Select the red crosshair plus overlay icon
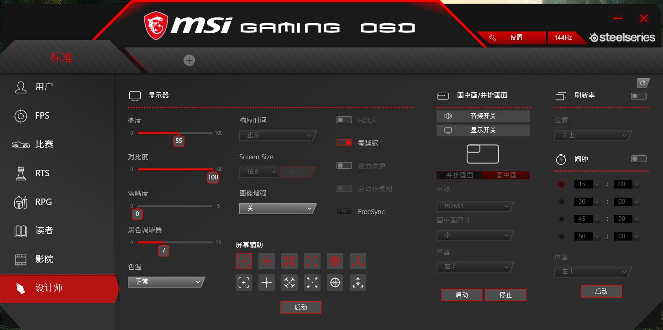663x330 pixels. (266, 261)
